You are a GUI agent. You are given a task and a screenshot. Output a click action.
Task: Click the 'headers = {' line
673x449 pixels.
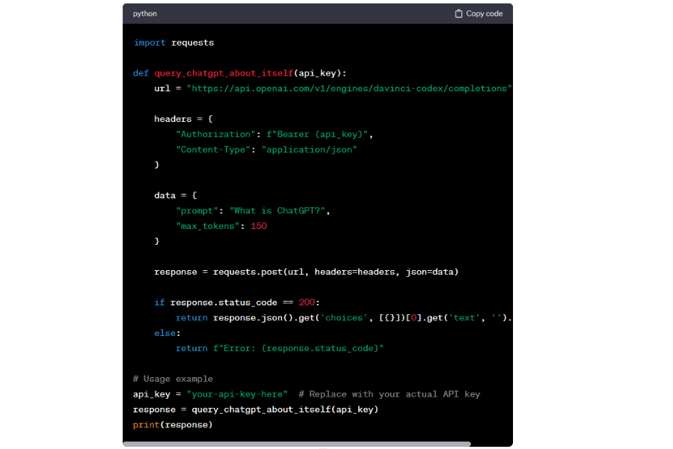[x=183, y=119]
